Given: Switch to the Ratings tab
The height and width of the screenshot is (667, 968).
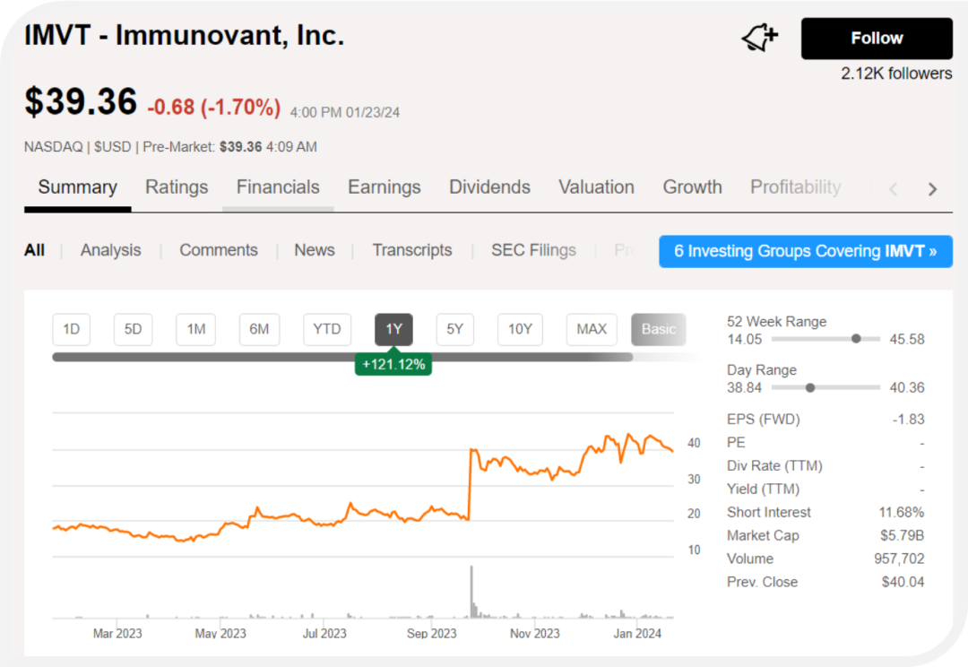Looking at the screenshot, I should point(177,187).
